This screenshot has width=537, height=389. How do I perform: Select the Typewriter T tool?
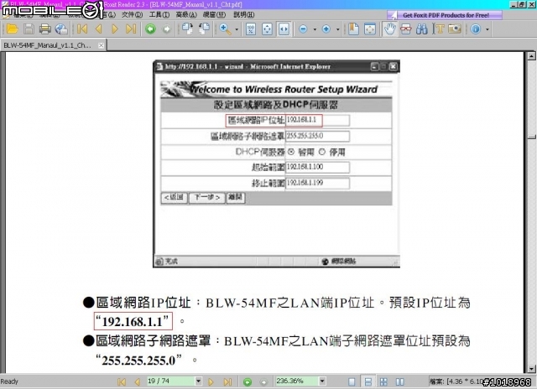click(x=438, y=29)
